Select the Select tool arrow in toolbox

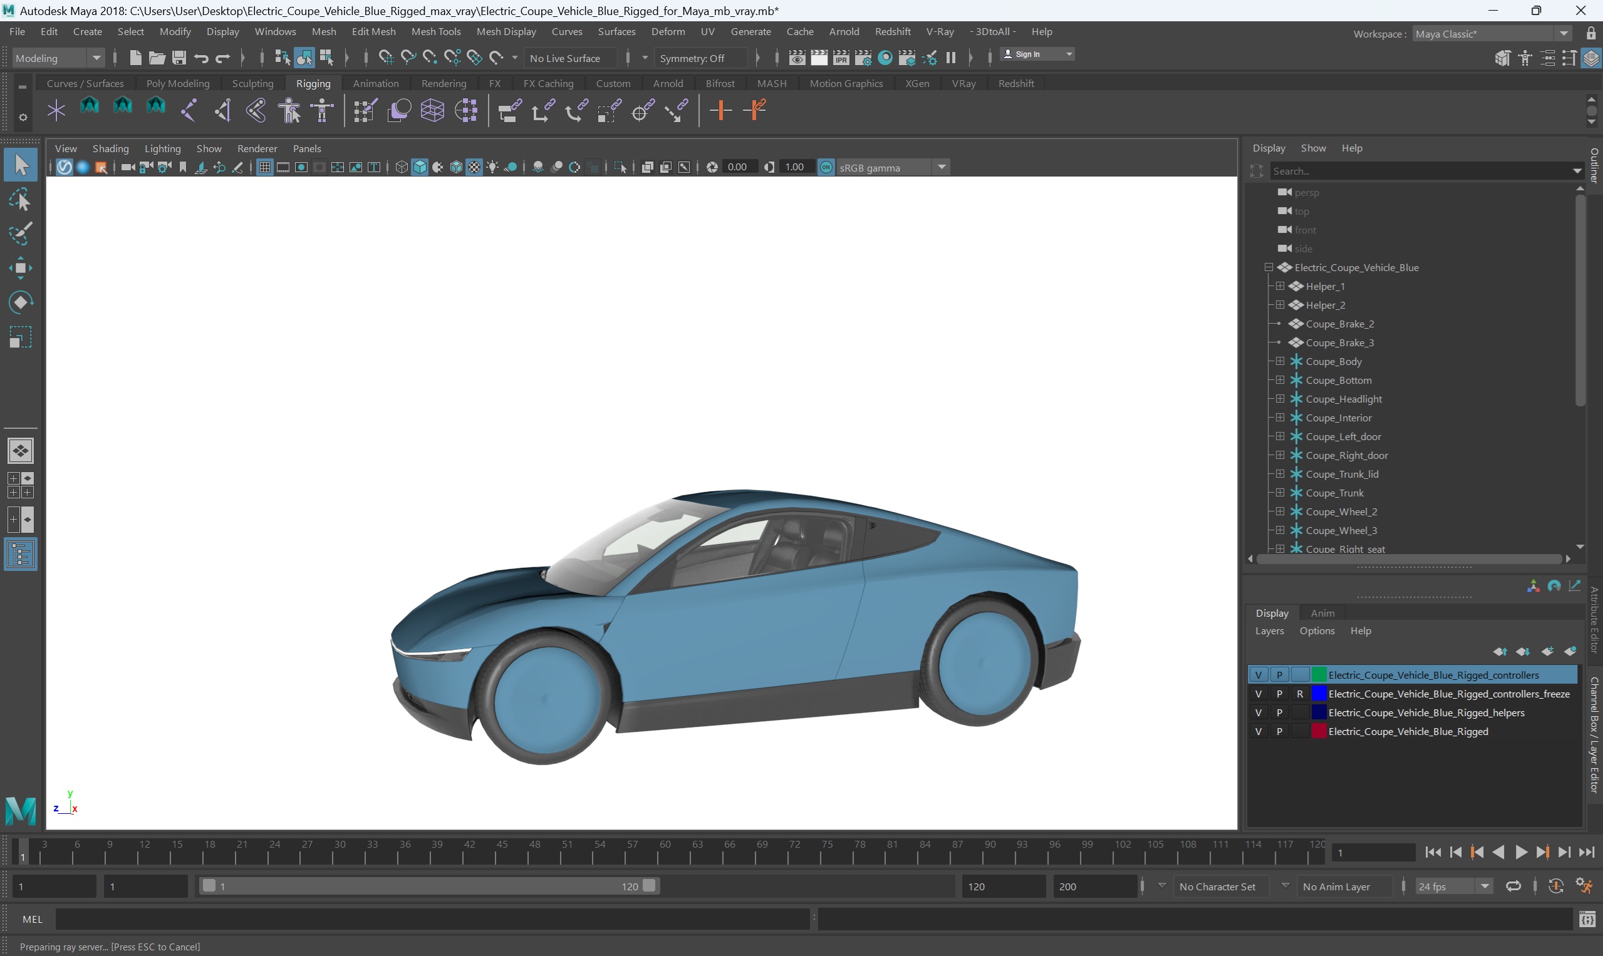(x=21, y=165)
